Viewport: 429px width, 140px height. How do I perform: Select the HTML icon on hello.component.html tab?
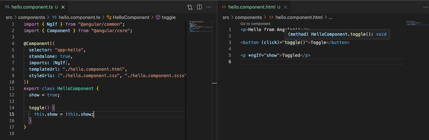pos(224,7)
